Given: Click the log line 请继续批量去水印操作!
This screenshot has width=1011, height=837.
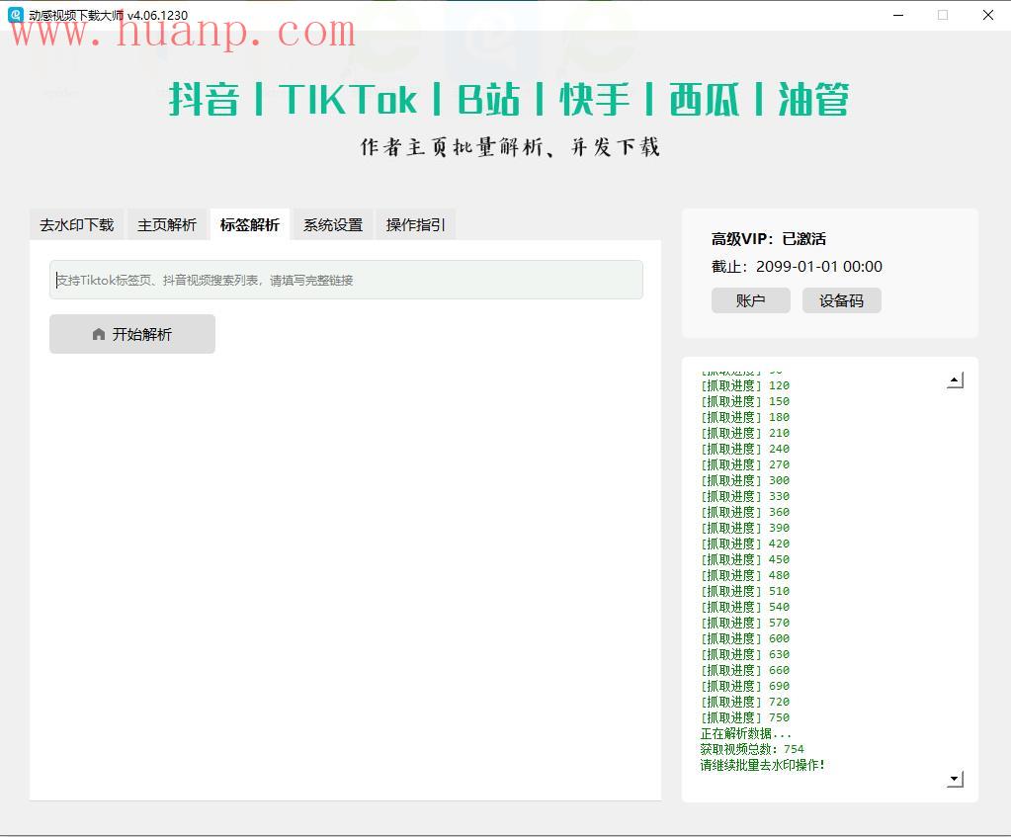Looking at the screenshot, I should click(x=762, y=765).
